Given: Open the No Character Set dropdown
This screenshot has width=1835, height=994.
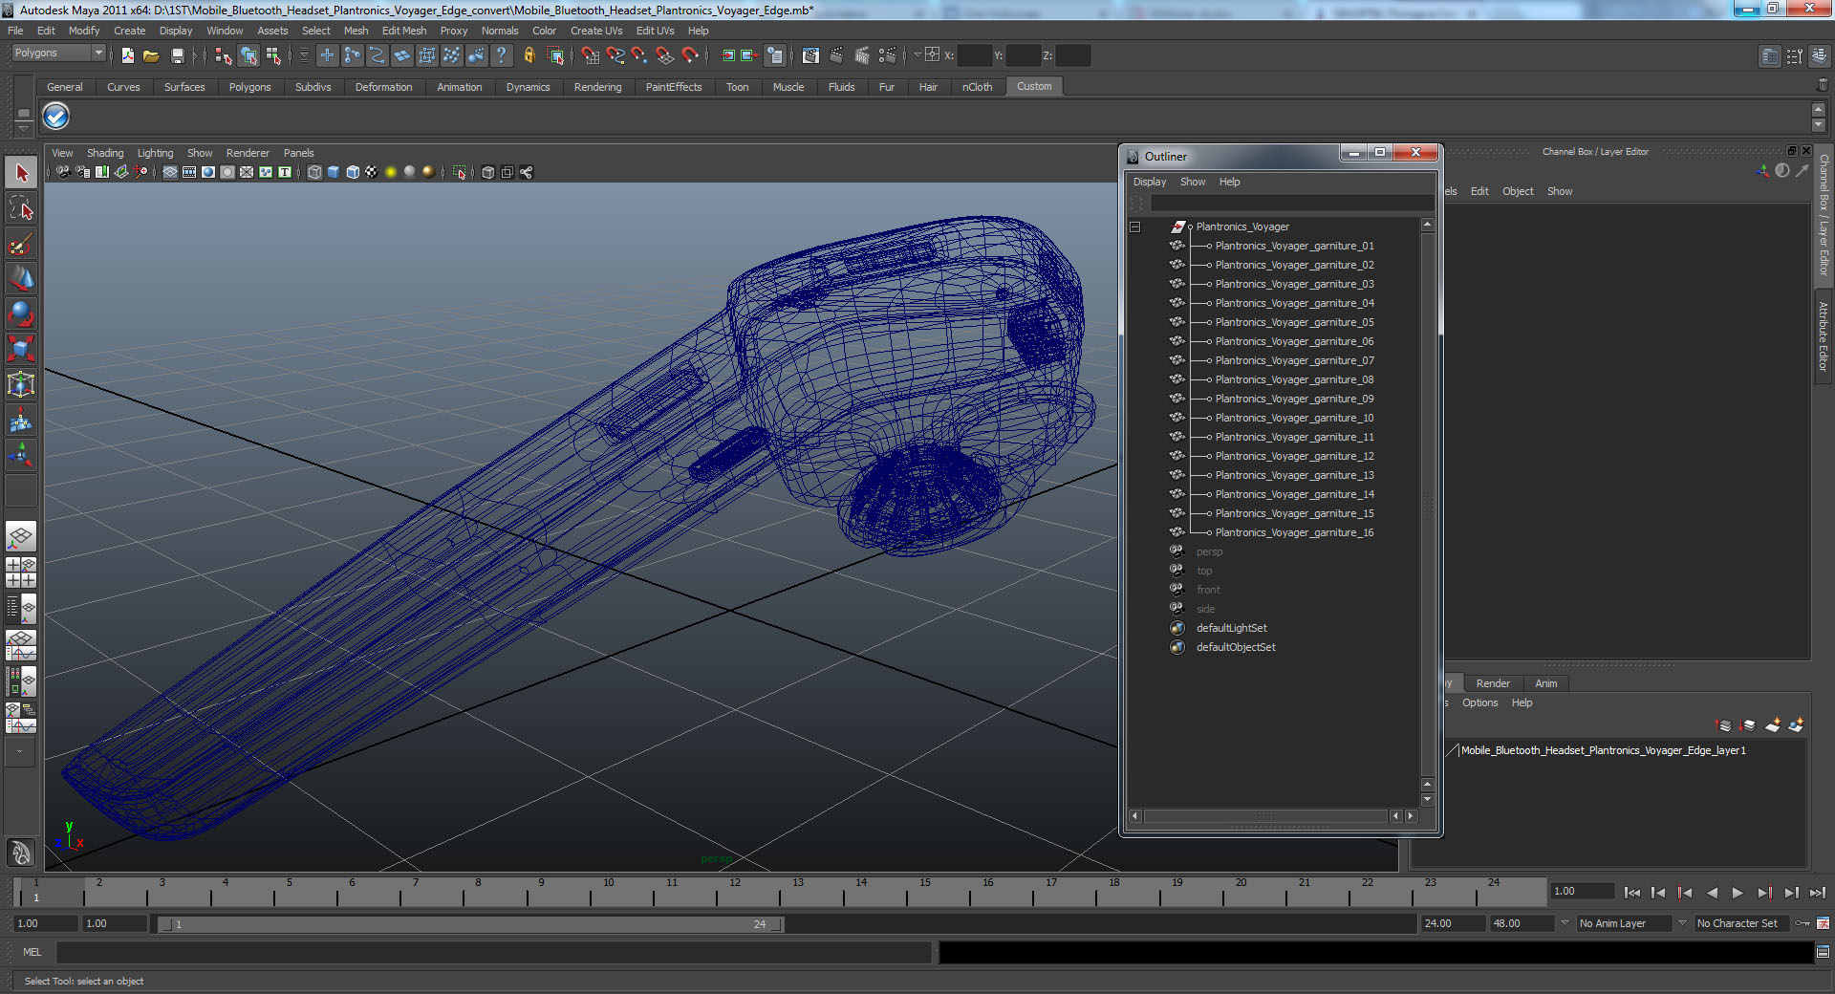Looking at the screenshot, I should 1742,923.
